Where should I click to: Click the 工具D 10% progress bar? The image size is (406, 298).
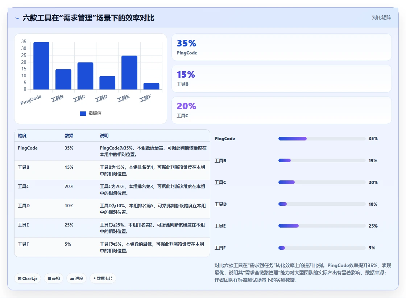[322, 204]
